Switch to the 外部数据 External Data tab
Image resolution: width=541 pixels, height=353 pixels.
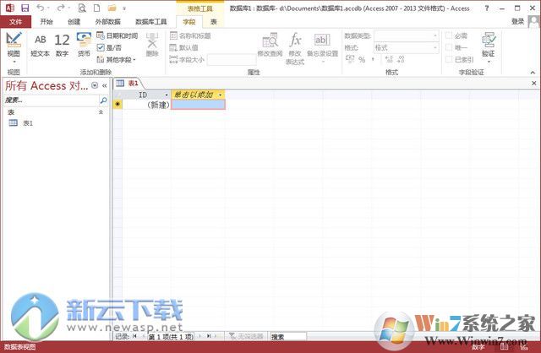(107, 22)
